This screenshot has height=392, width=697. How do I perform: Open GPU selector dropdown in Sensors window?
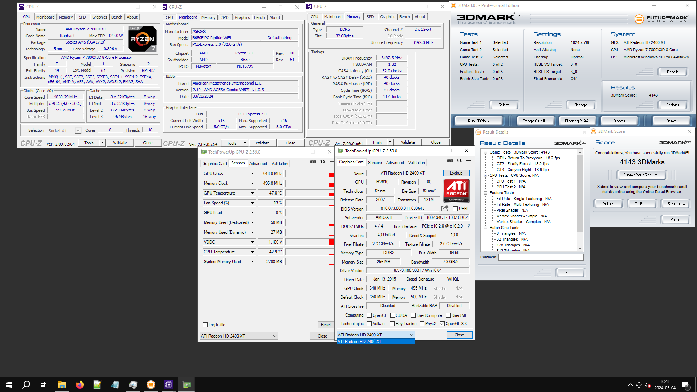(239, 336)
